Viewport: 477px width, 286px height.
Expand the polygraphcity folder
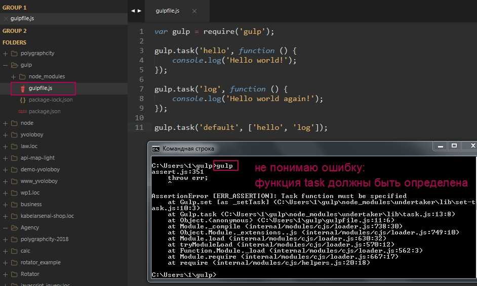(x=6, y=54)
